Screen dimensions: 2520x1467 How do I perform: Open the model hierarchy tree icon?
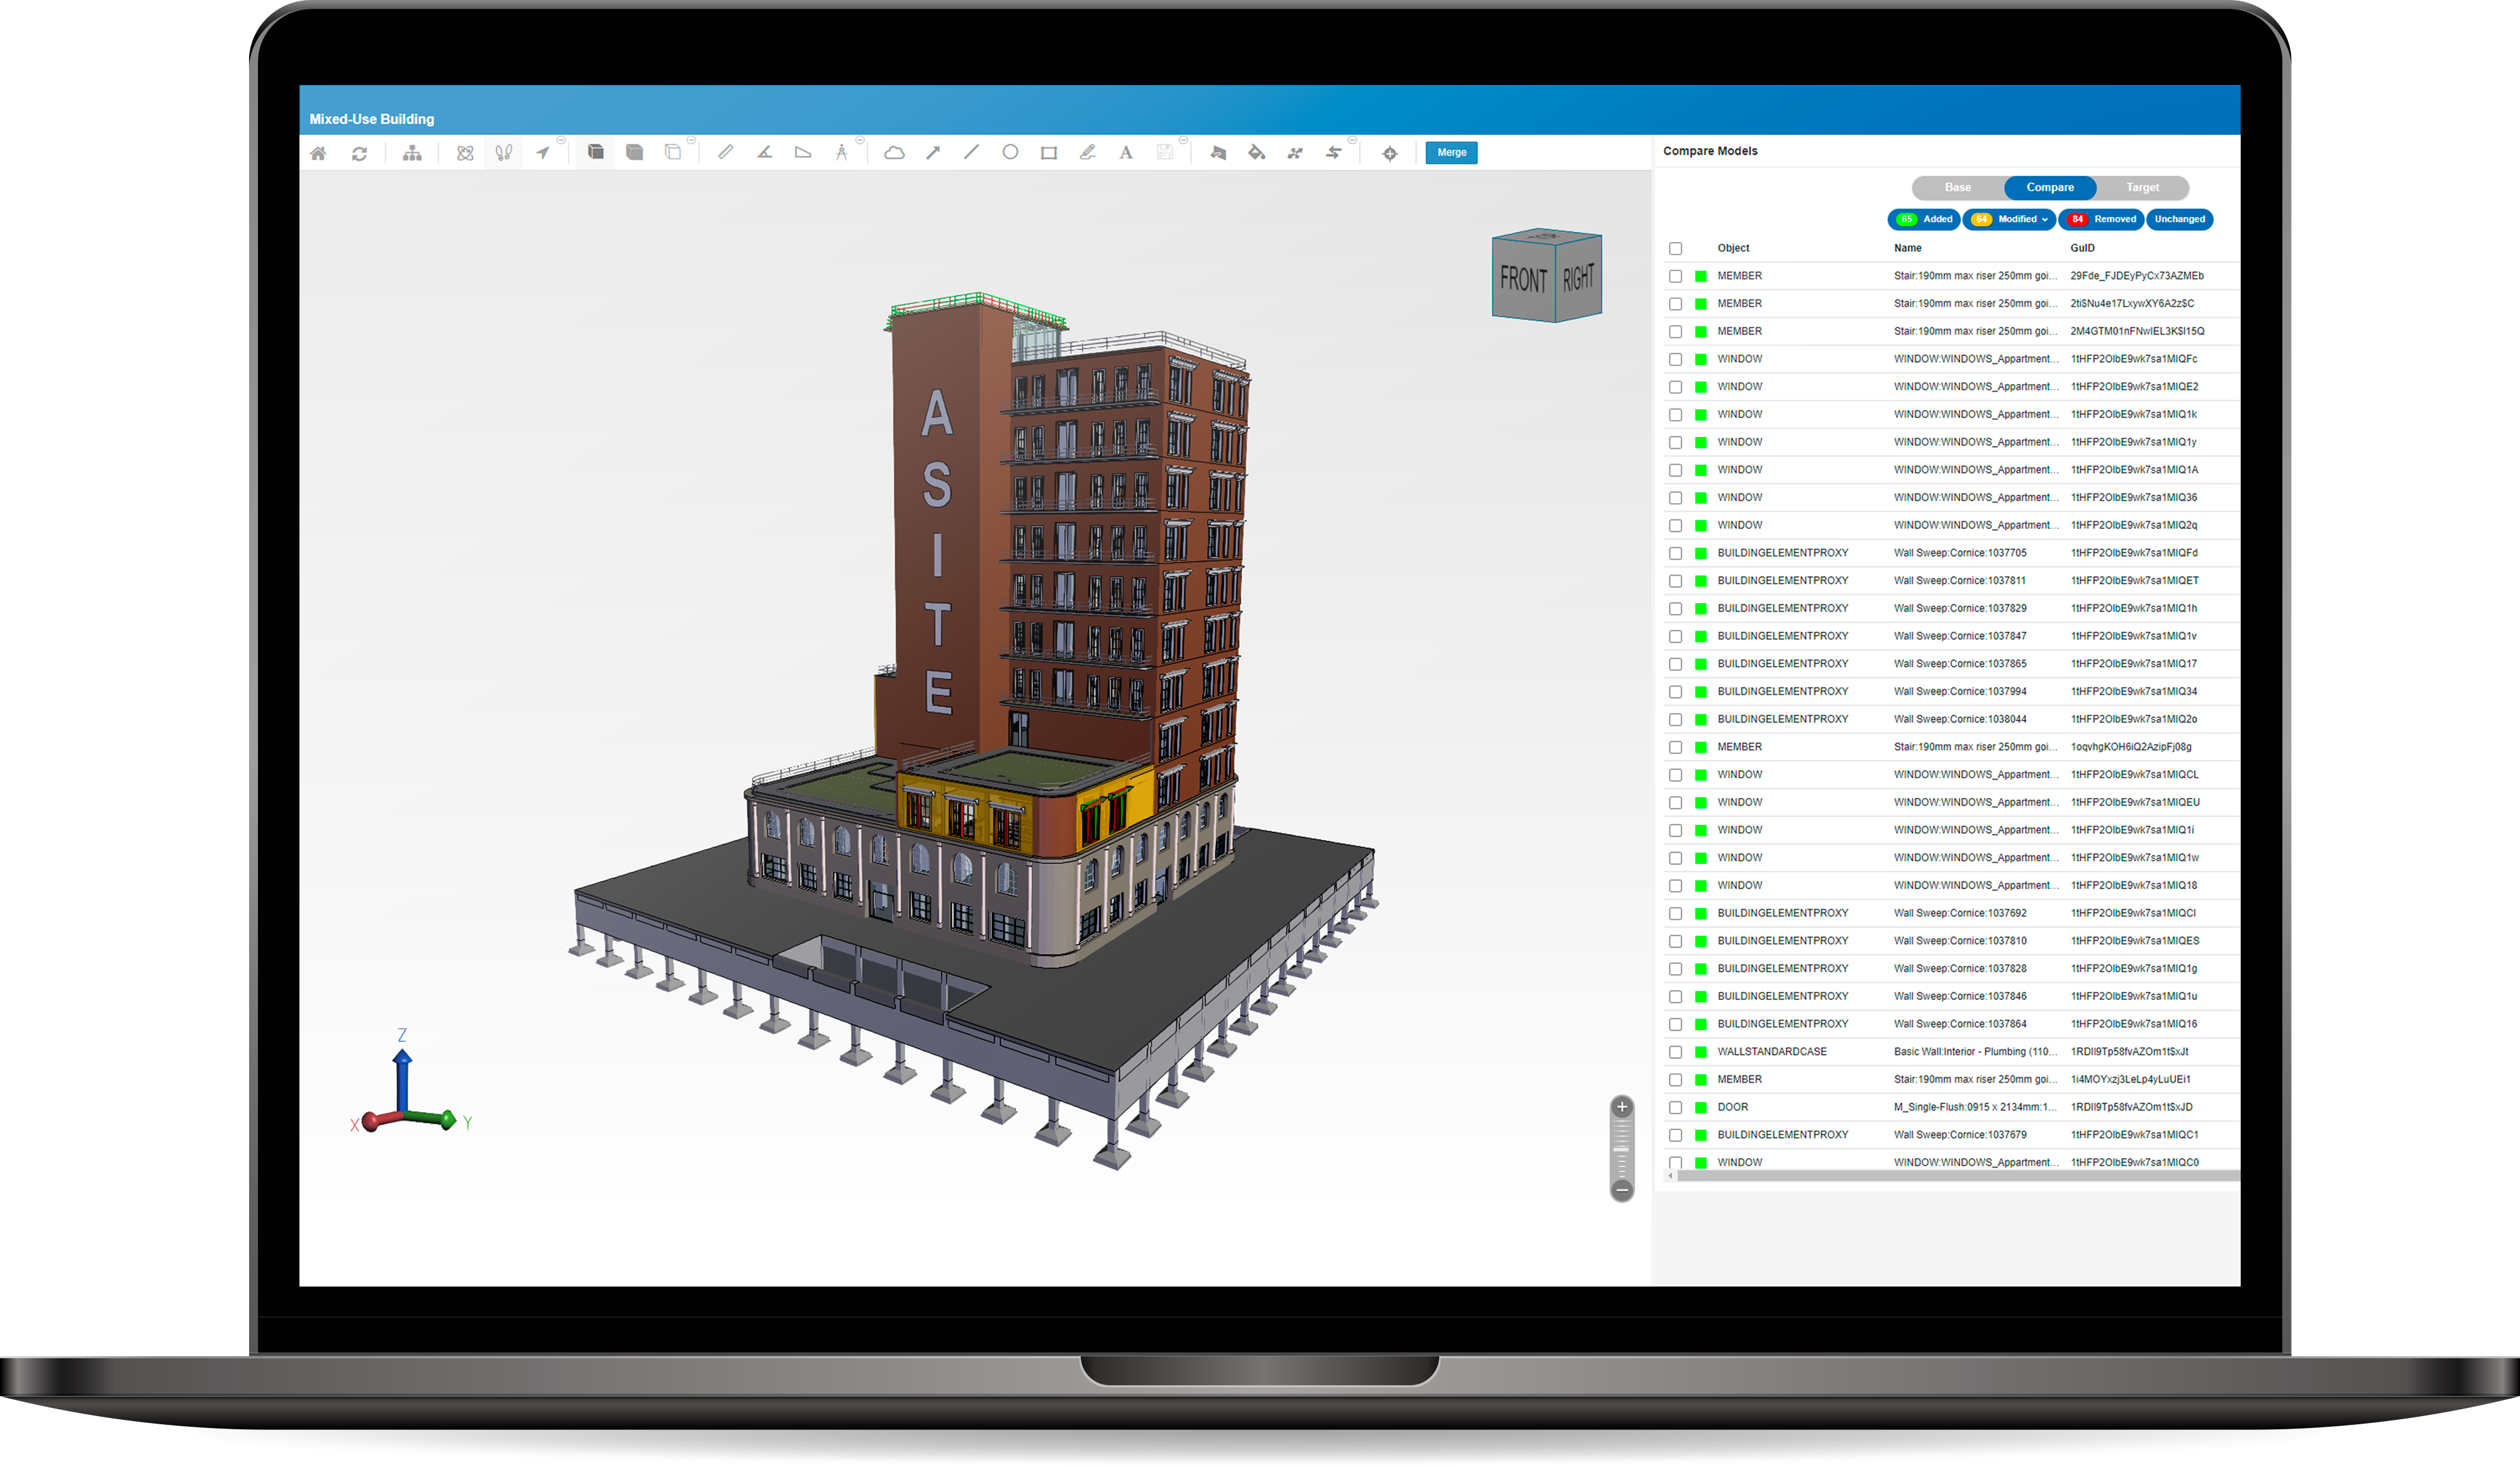[x=412, y=153]
